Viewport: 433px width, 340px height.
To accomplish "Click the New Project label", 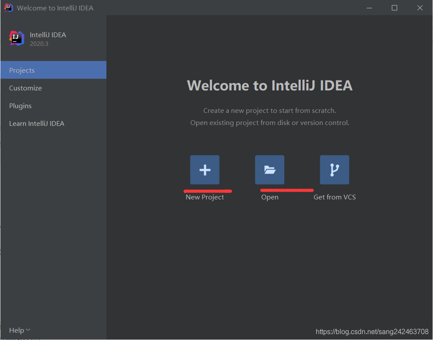I will click(x=205, y=197).
